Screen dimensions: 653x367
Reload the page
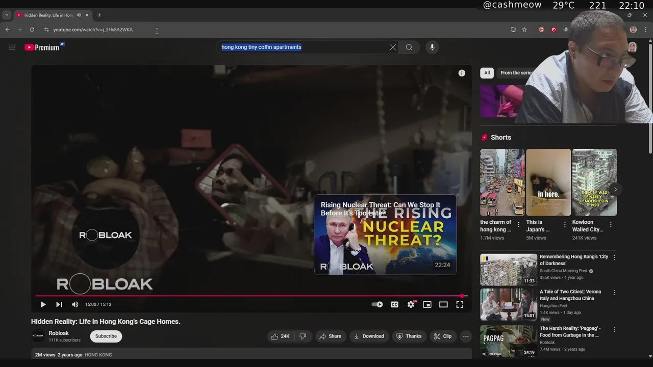pyautogui.click(x=32, y=30)
